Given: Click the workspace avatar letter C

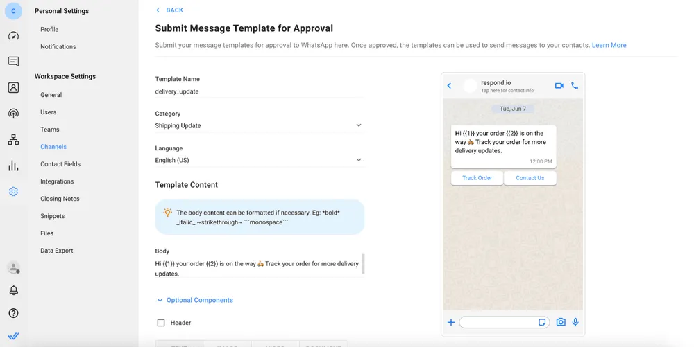Looking at the screenshot, I should (13, 11).
